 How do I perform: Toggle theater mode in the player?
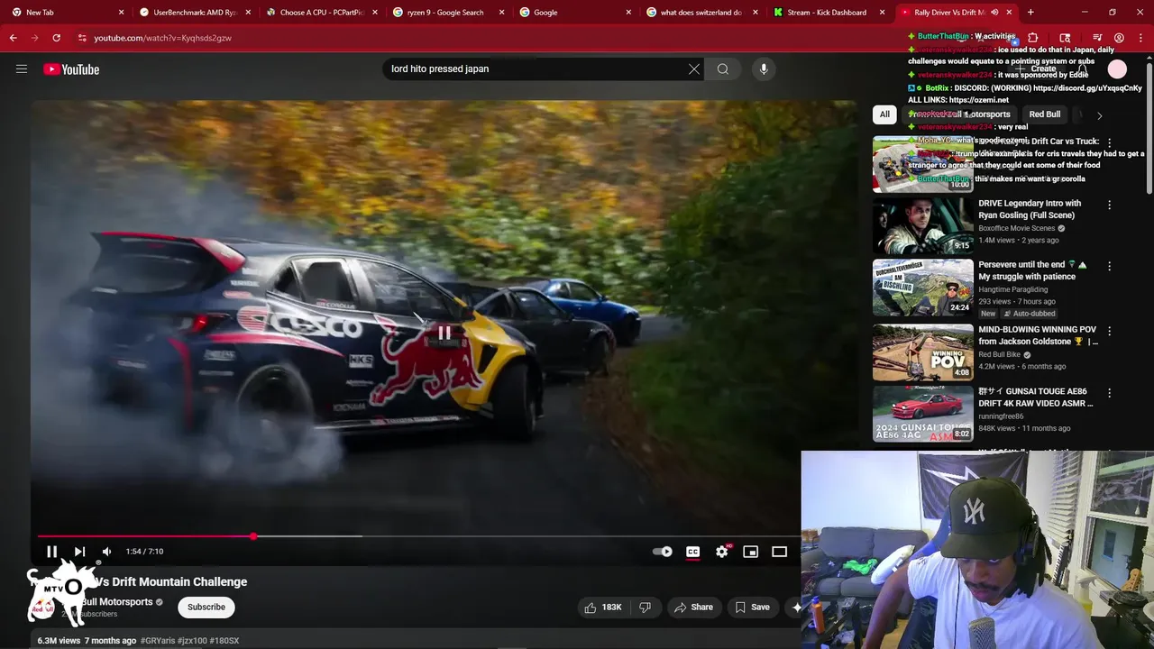click(779, 552)
